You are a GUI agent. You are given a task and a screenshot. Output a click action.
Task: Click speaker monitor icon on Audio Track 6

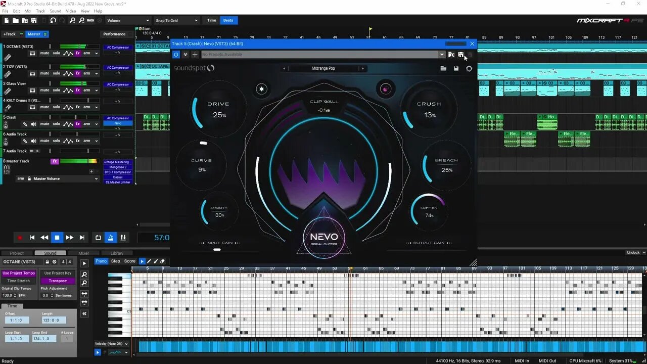pyautogui.click(x=33, y=141)
